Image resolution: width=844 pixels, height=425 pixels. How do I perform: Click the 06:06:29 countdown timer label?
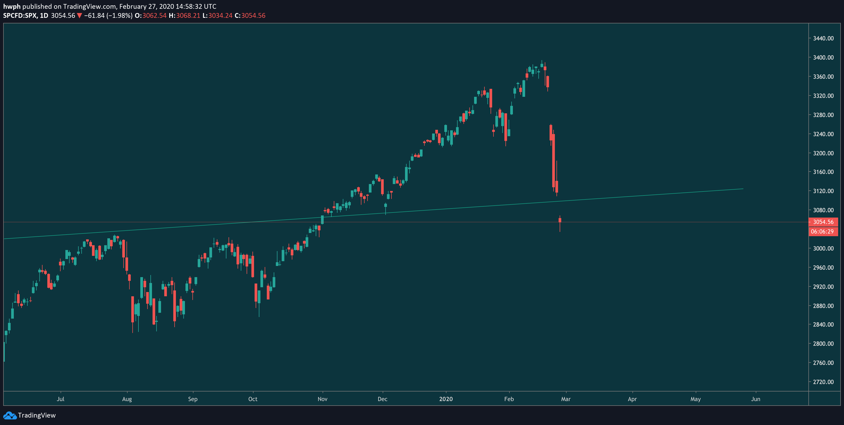pyautogui.click(x=823, y=232)
